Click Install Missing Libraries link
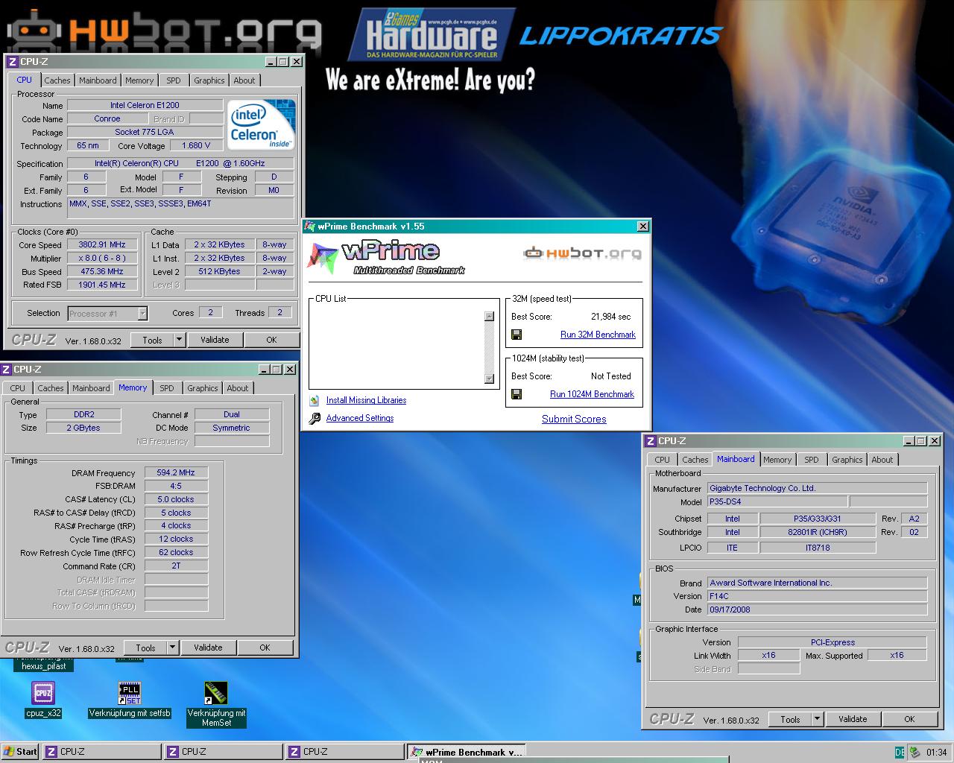This screenshot has height=763, width=954. coord(366,400)
